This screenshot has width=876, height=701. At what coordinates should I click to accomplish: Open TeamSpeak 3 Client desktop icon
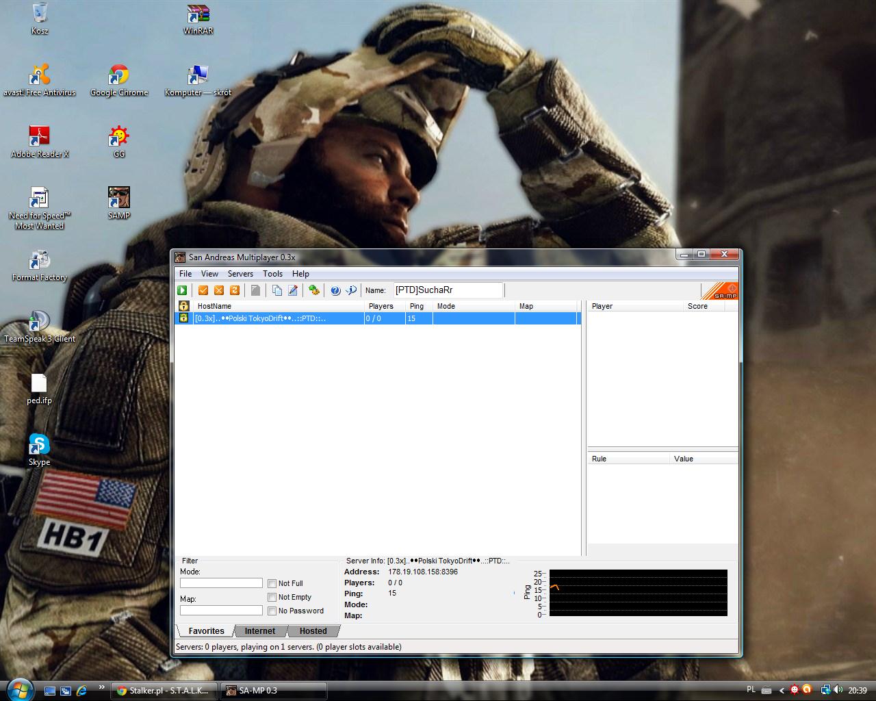tap(40, 327)
